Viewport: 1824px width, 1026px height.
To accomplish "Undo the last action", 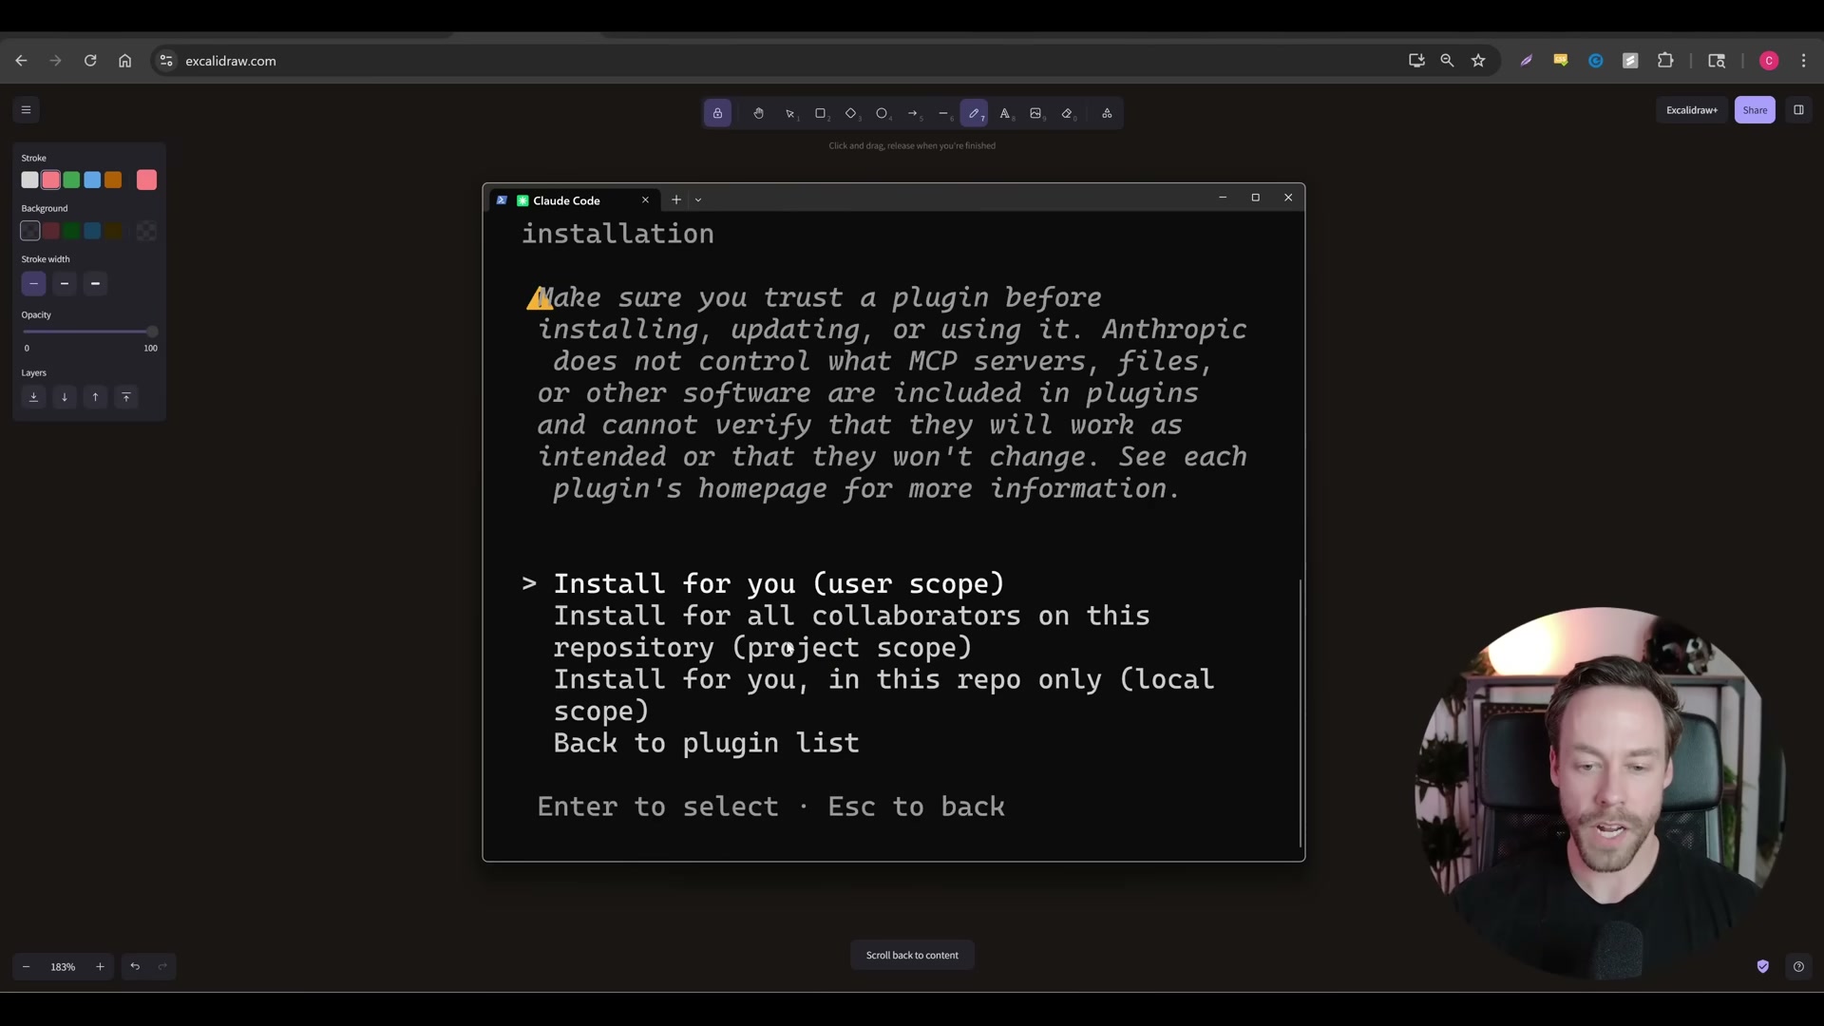I will pyautogui.click(x=135, y=967).
